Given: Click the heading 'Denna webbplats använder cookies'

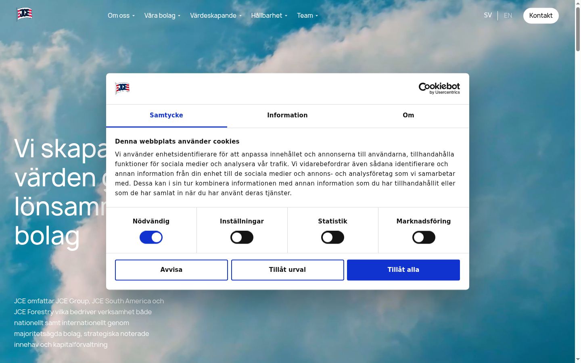Looking at the screenshot, I should 177,142.
